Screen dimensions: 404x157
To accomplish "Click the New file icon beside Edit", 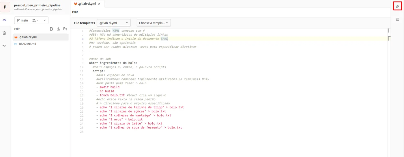I will [x=52, y=29].
